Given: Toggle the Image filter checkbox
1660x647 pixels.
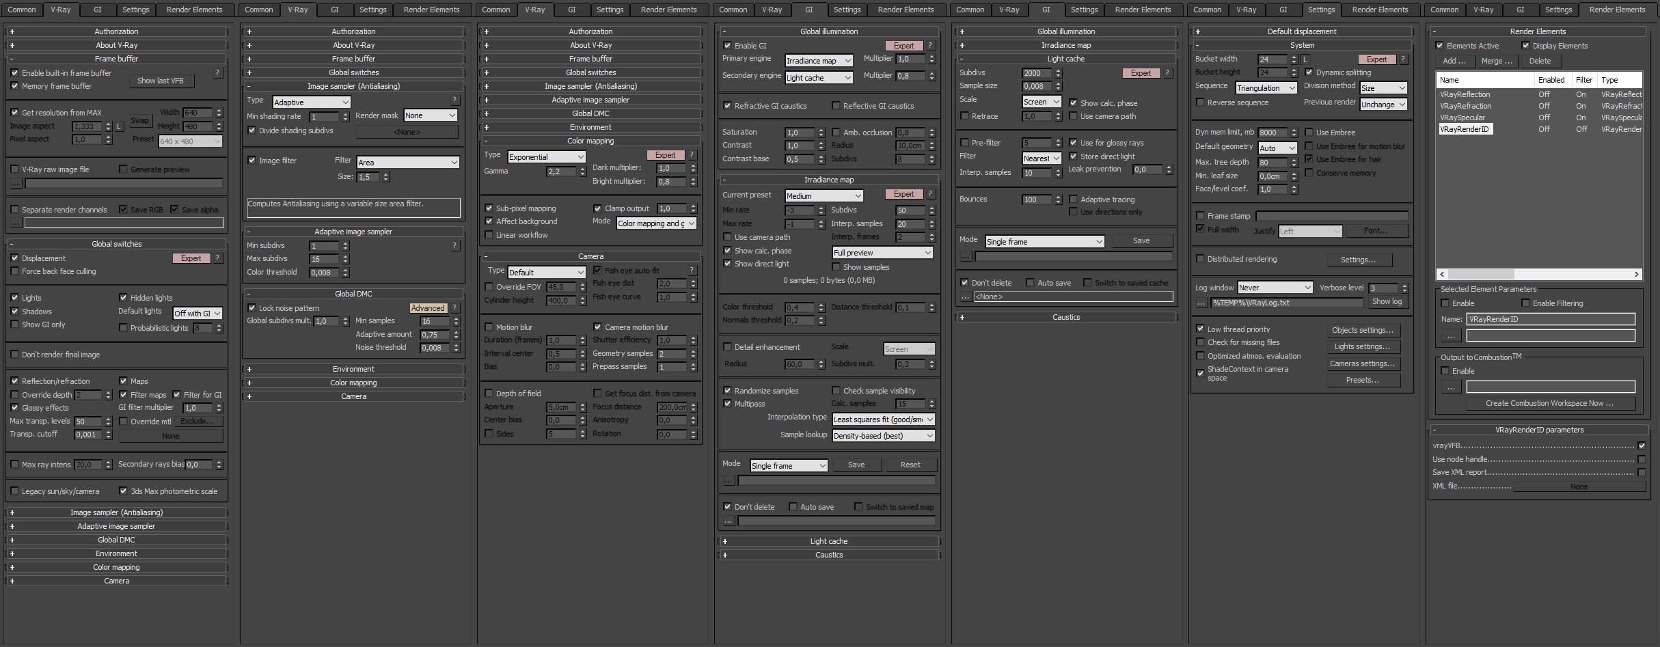Looking at the screenshot, I should click(251, 161).
